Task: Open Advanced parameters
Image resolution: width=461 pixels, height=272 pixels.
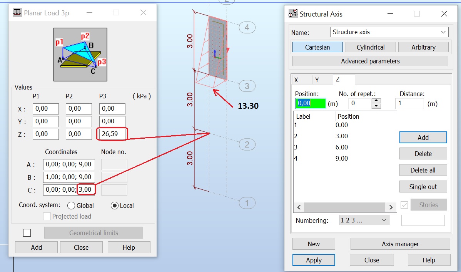Action: (370, 61)
